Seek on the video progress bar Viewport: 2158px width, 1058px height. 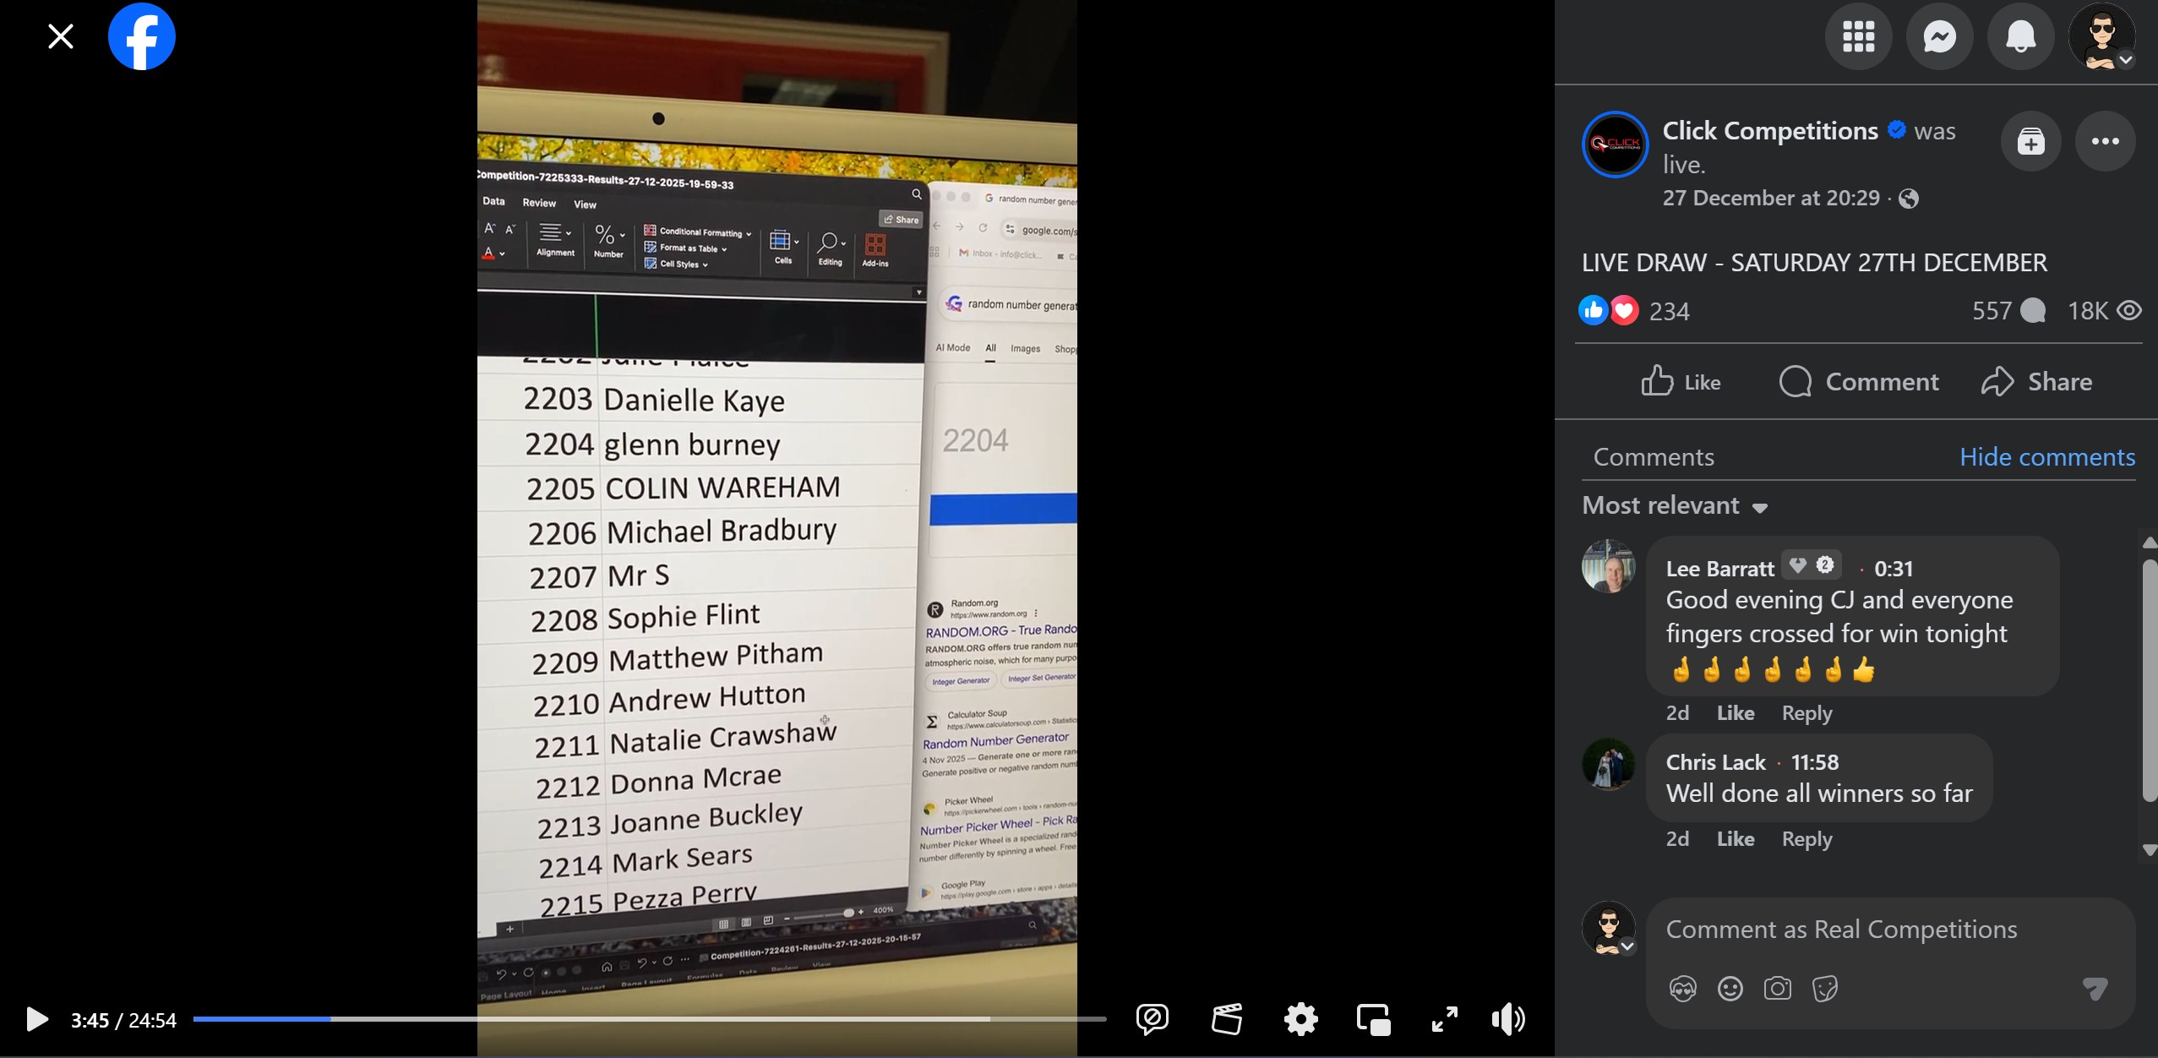click(649, 1019)
